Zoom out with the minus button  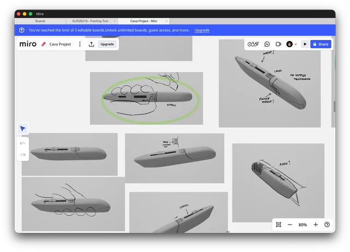pos(290,225)
